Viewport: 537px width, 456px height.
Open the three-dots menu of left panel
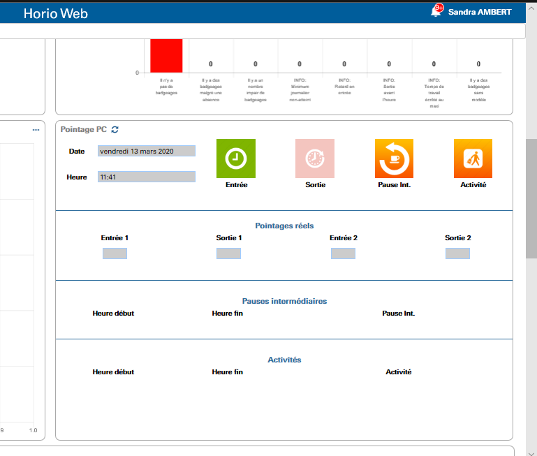coord(36,130)
